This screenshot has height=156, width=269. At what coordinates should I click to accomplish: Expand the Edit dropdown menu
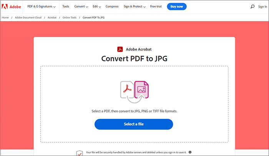(x=97, y=7)
